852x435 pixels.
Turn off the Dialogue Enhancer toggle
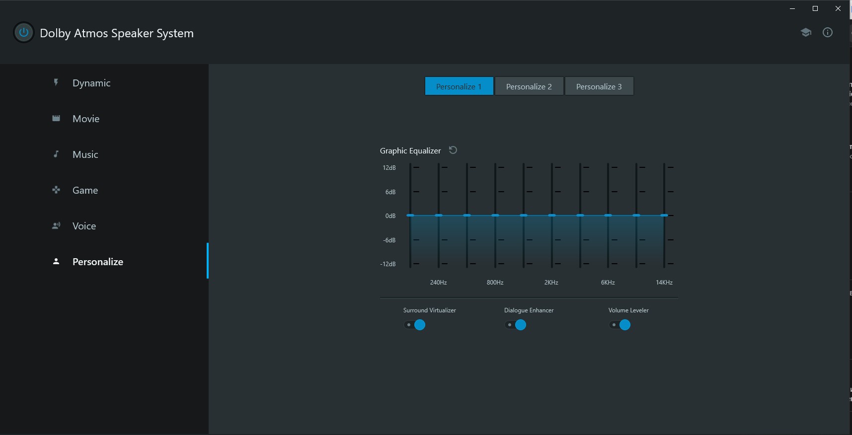tap(516, 325)
